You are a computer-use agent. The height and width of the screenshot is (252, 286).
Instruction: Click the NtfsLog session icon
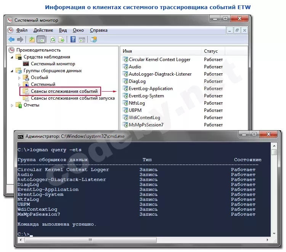pyautogui.click(x=125, y=103)
